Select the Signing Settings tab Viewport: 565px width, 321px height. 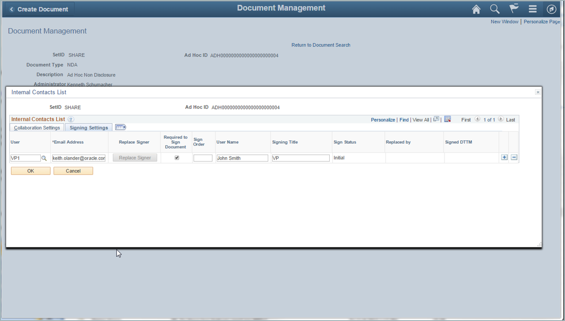[89, 128]
